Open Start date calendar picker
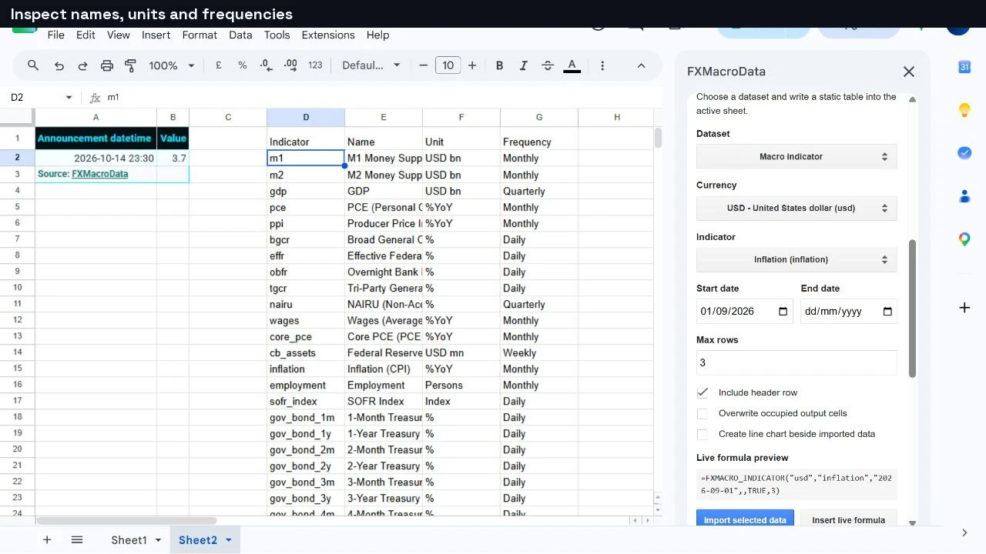The image size is (986, 554). click(783, 312)
